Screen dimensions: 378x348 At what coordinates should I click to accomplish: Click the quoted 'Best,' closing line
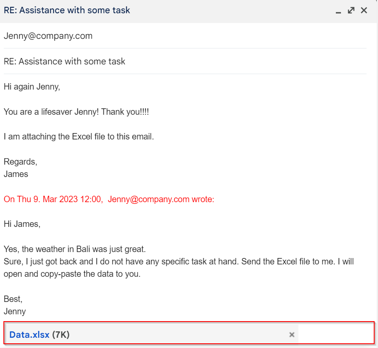pos(13,299)
